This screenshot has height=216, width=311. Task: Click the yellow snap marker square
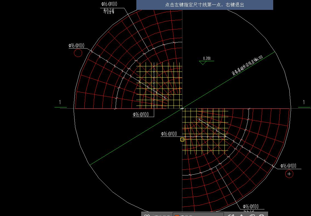182,140
